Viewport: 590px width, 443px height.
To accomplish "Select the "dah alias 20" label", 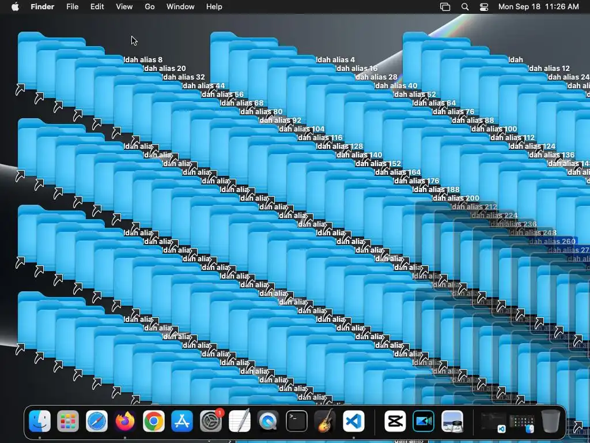I will tap(165, 68).
